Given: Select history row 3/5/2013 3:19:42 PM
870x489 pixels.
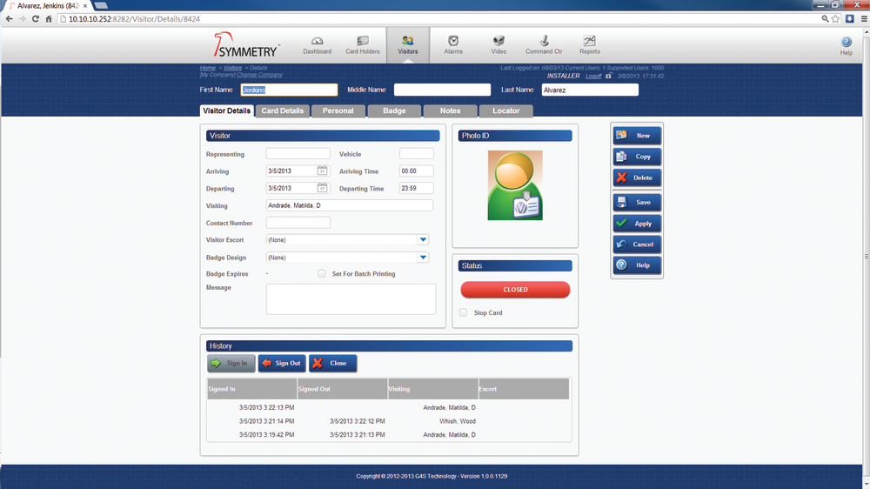Looking at the screenshot, I should point(388,434).
